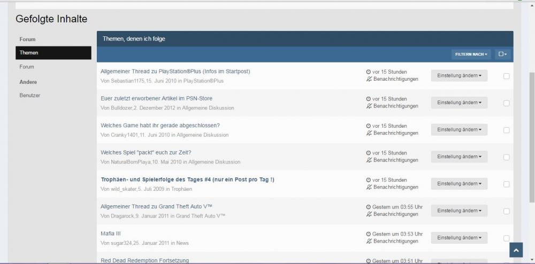Select 'Themen' in the sidebar

coord(53,53)
